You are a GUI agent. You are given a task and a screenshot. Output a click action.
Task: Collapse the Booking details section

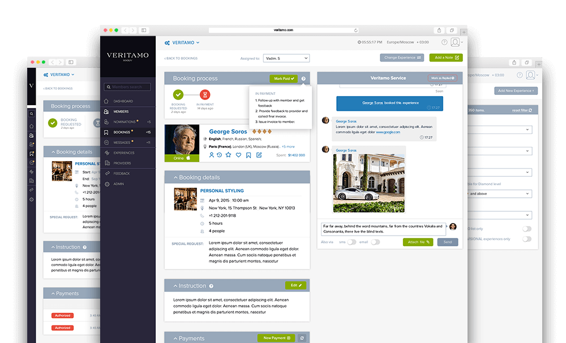(x=175, y=177)
